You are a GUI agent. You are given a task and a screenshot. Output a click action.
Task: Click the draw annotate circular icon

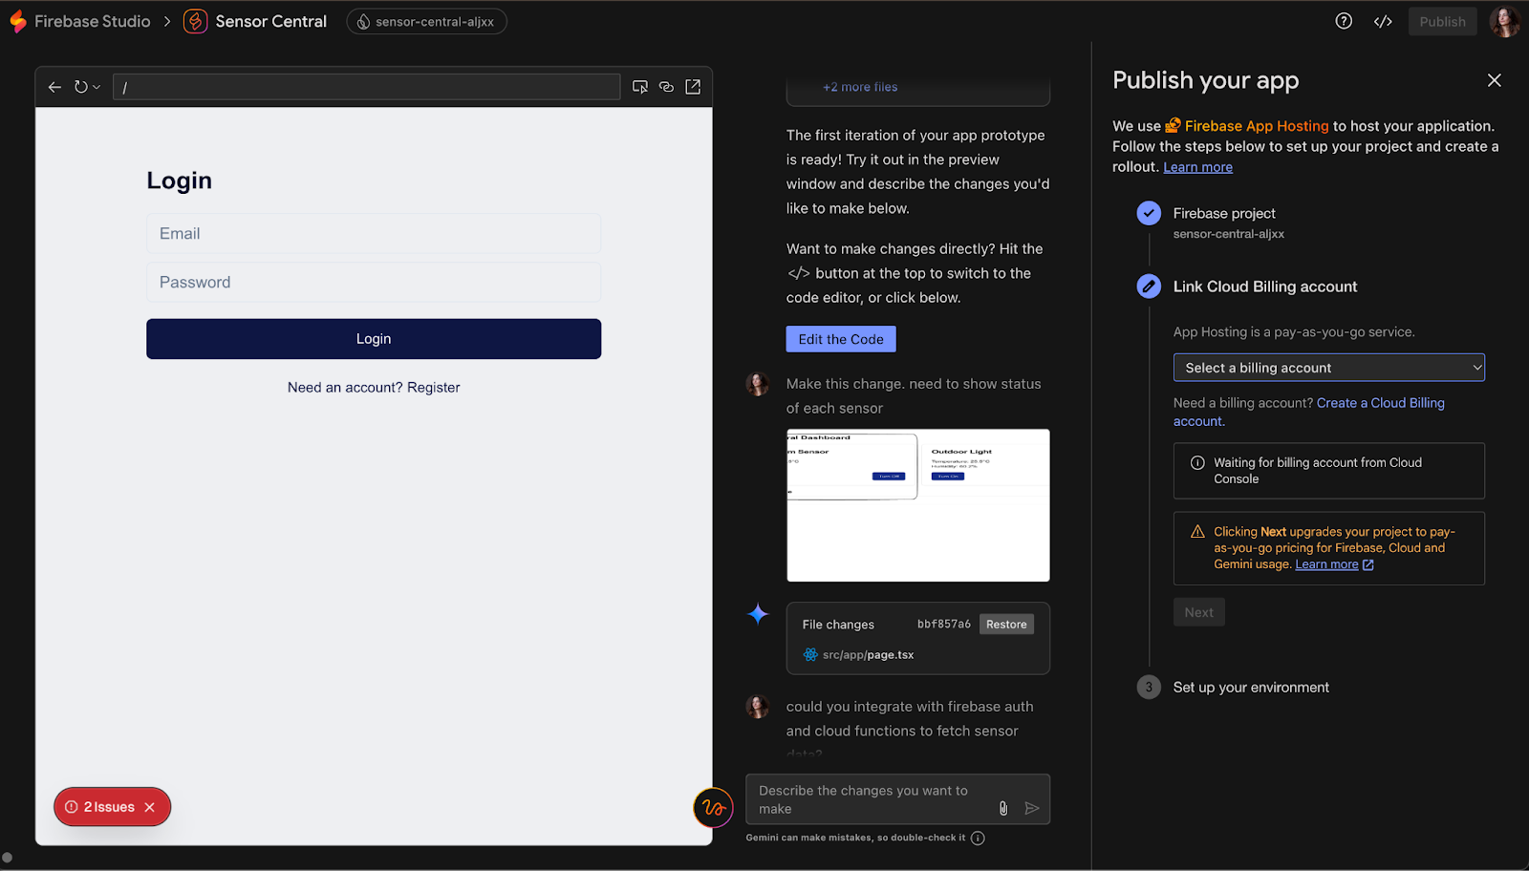coord(713,808)
